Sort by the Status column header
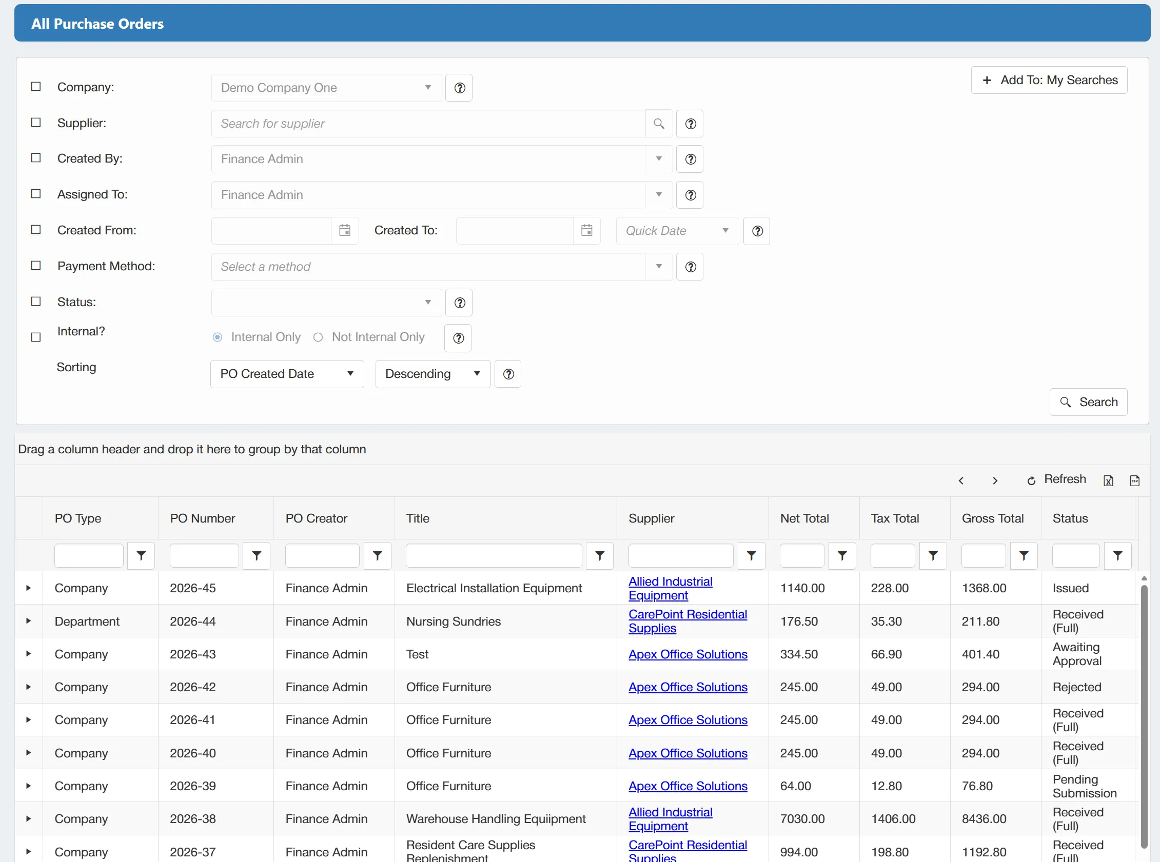The image size is (1160, 862). pyautogui.click(x=1070, y=518)
